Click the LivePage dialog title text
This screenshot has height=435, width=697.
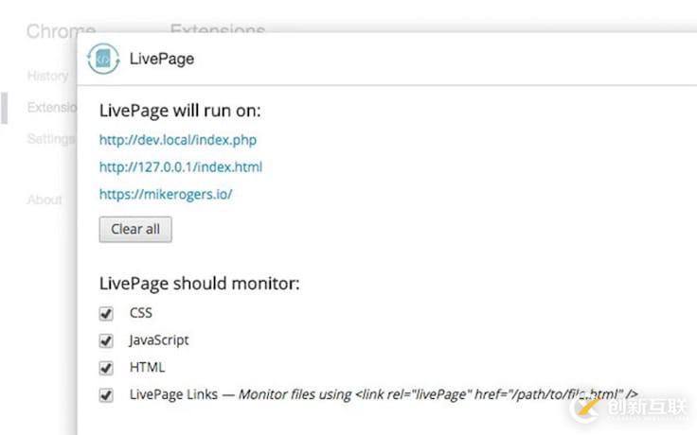[162, 59]
